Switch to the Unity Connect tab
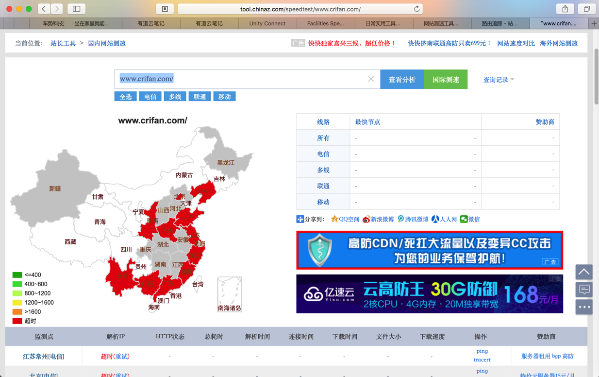599x377 pixels. pos(267,23)
